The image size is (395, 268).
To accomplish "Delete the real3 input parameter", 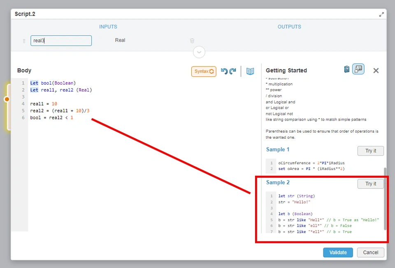I will (x=192, y=41).
